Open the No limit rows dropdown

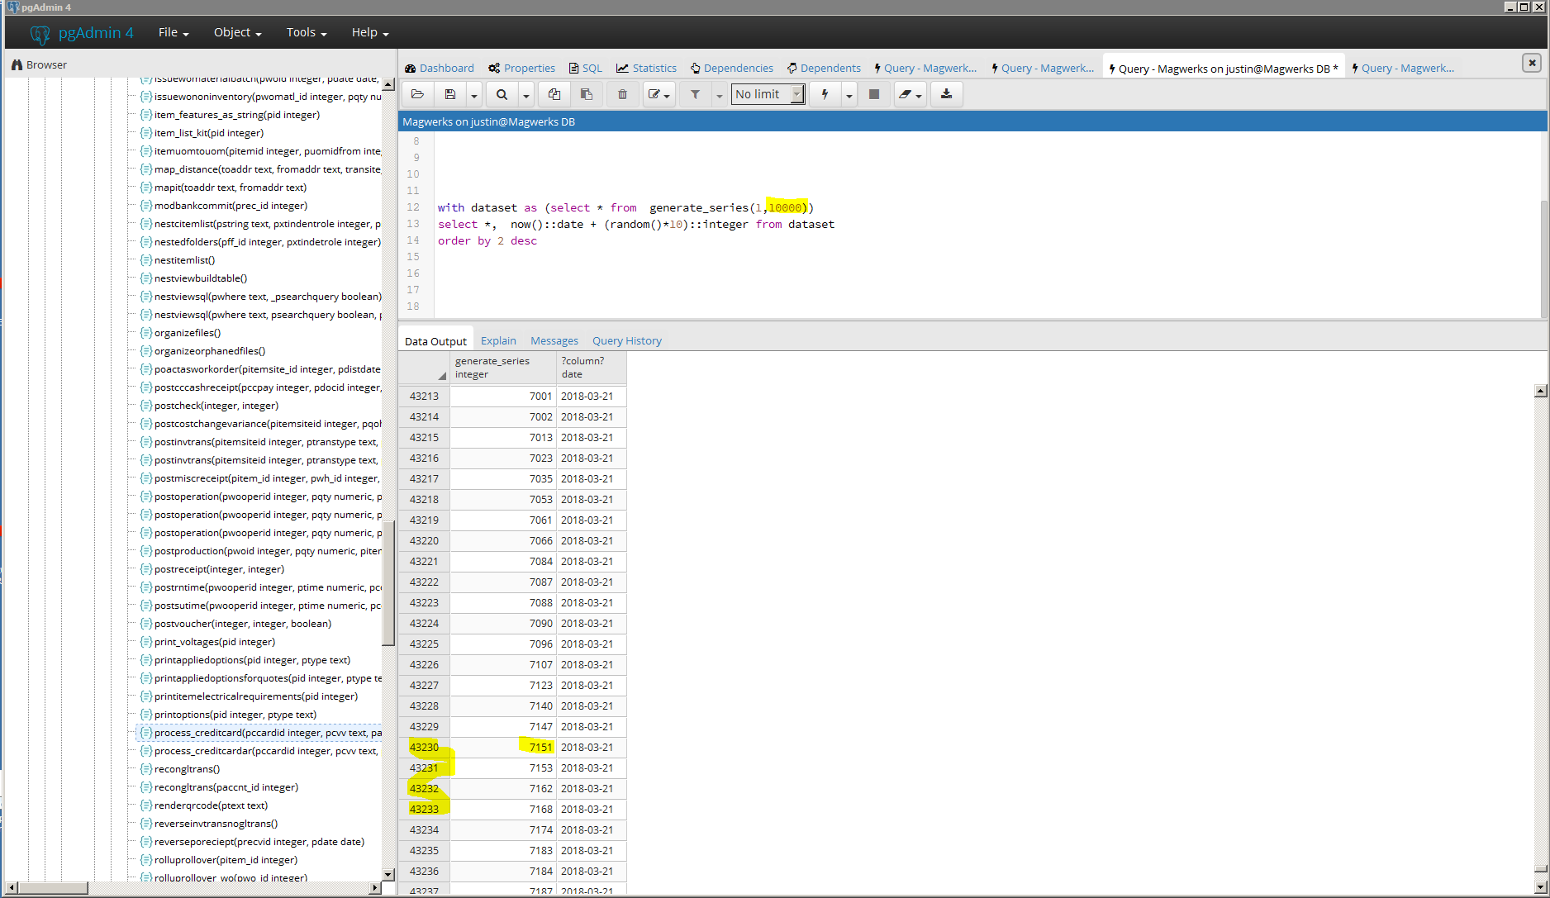(x=768, y=94)
